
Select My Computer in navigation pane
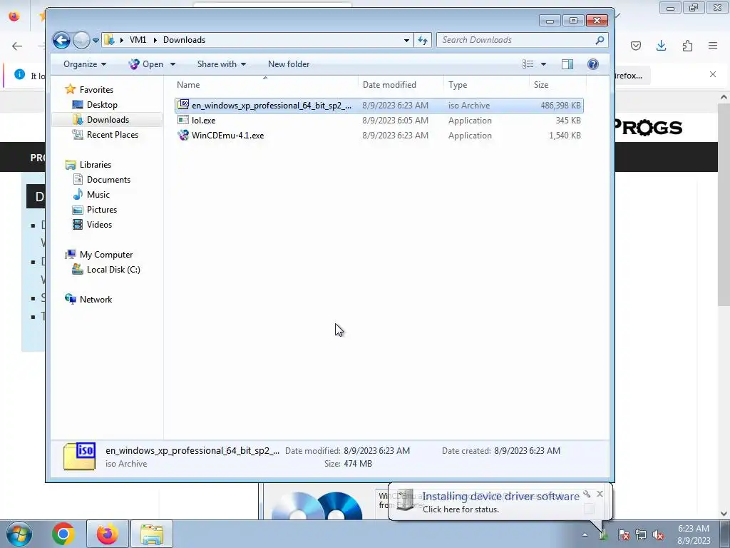106,255
